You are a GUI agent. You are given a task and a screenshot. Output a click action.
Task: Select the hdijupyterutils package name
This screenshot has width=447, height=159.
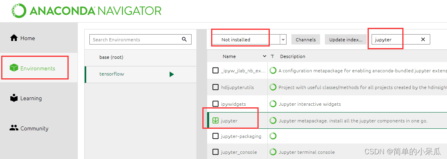(x=237, y=87)
